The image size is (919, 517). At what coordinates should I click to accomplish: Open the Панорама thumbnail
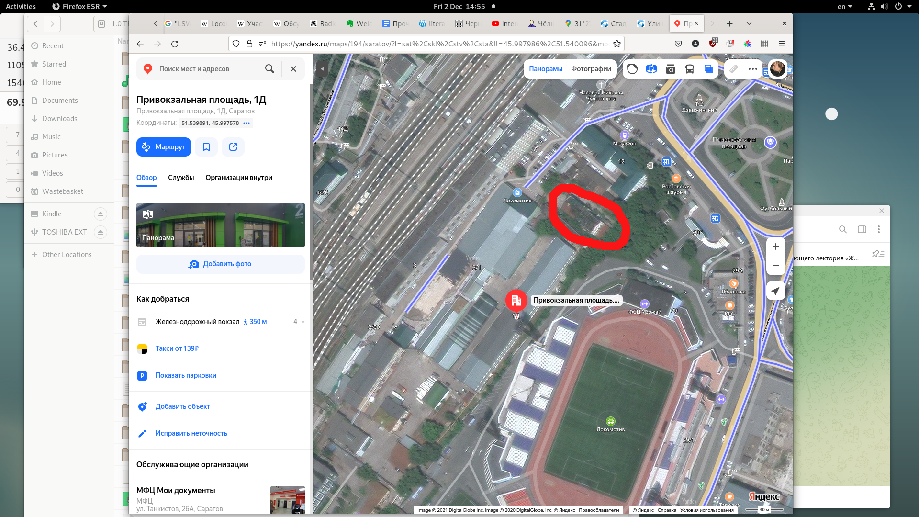(221, 225)
